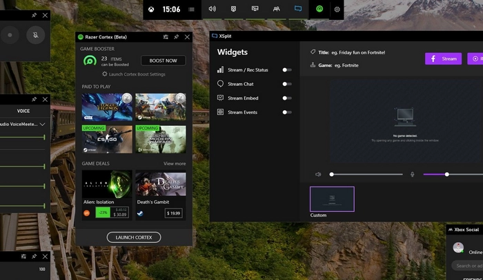483x280 pixels.
Task: Close the Razer Cortex widget
Action: [187, 37]
